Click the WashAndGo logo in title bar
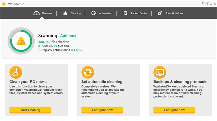 (x=4, y=4)
